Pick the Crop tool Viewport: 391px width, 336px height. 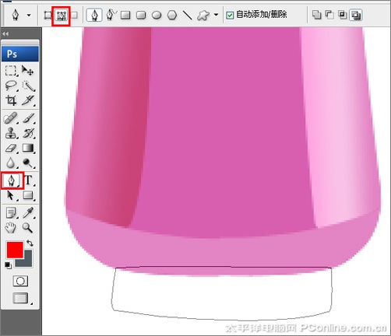[11, 100]
